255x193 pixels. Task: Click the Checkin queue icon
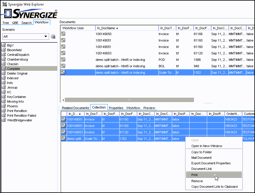tap(4, 64)
